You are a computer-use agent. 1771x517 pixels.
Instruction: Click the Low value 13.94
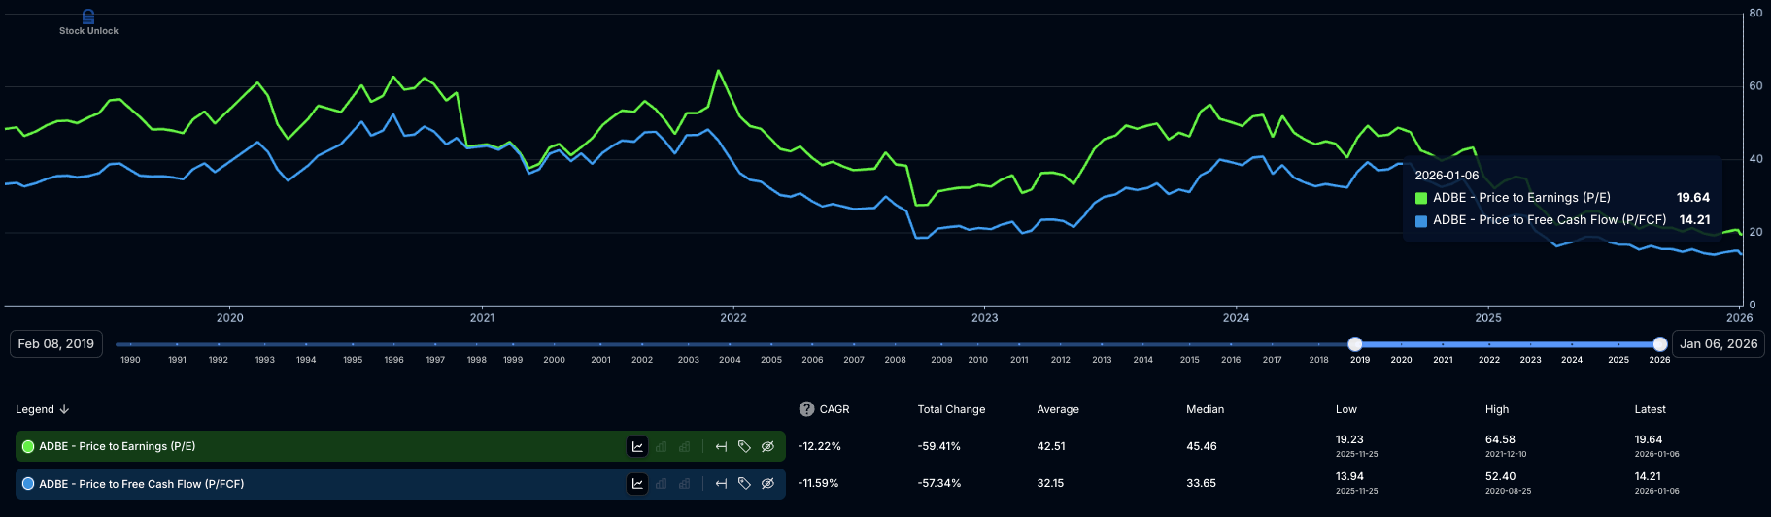pos(1349,476)
